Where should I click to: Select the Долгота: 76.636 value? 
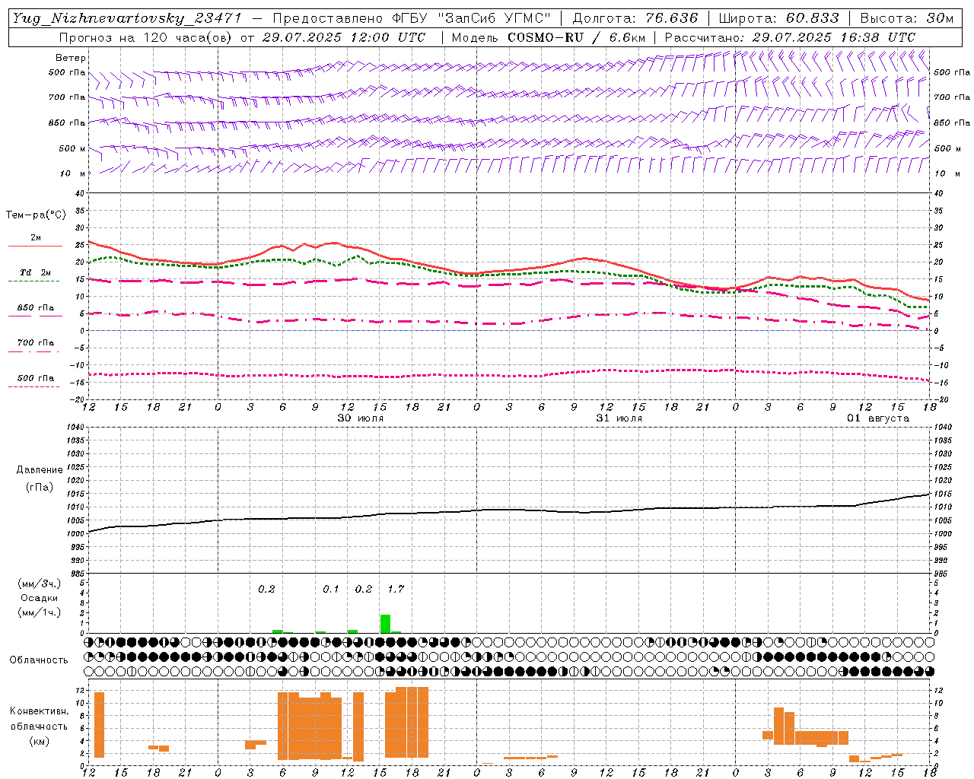(x=635, y=18)
